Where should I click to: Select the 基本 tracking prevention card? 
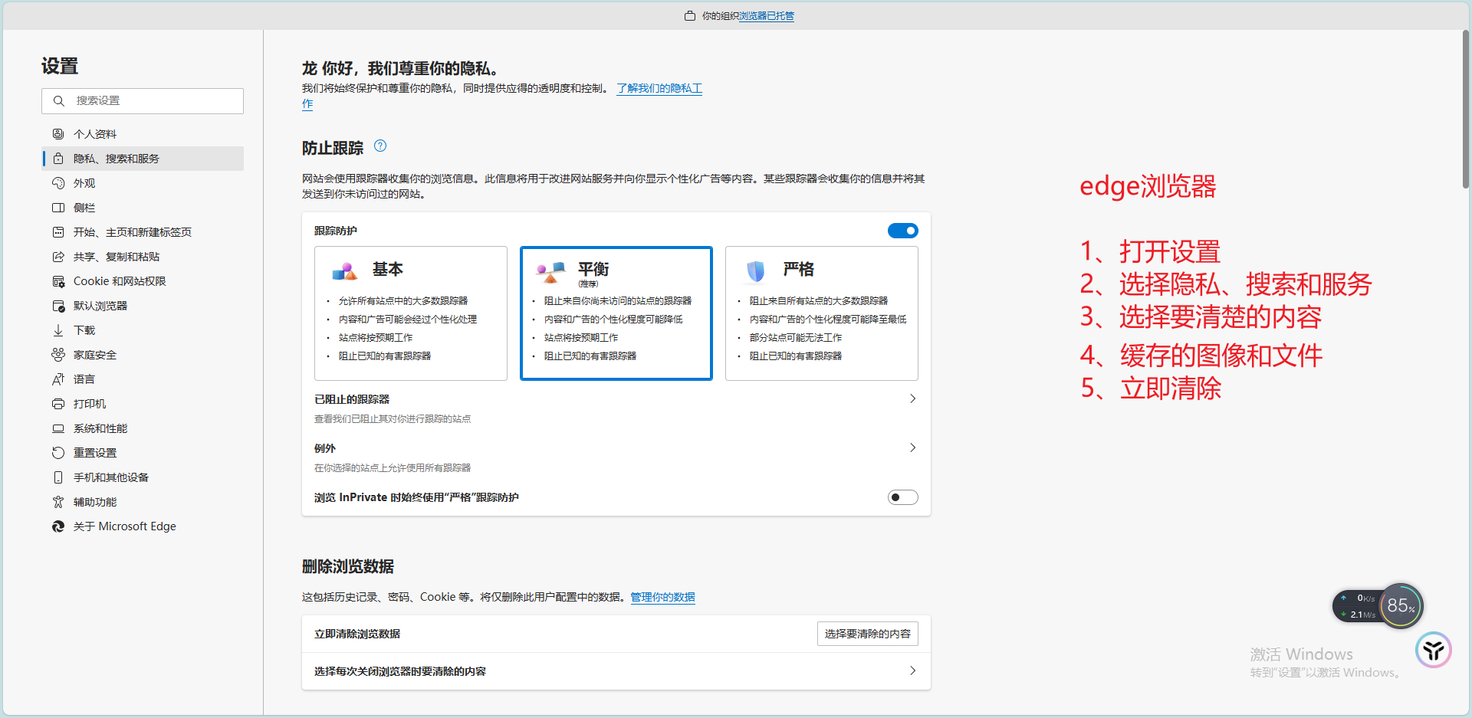(x=411, y=313)
